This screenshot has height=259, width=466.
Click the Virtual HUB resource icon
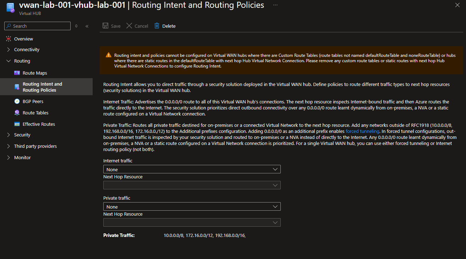click(x=10, y=8)
